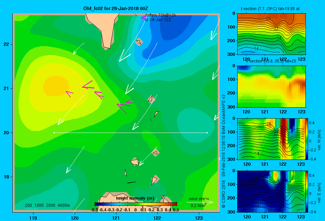The image size is (325, 221).
Task: Click depth label 100 on temperature section
Action: pos(231,27)
